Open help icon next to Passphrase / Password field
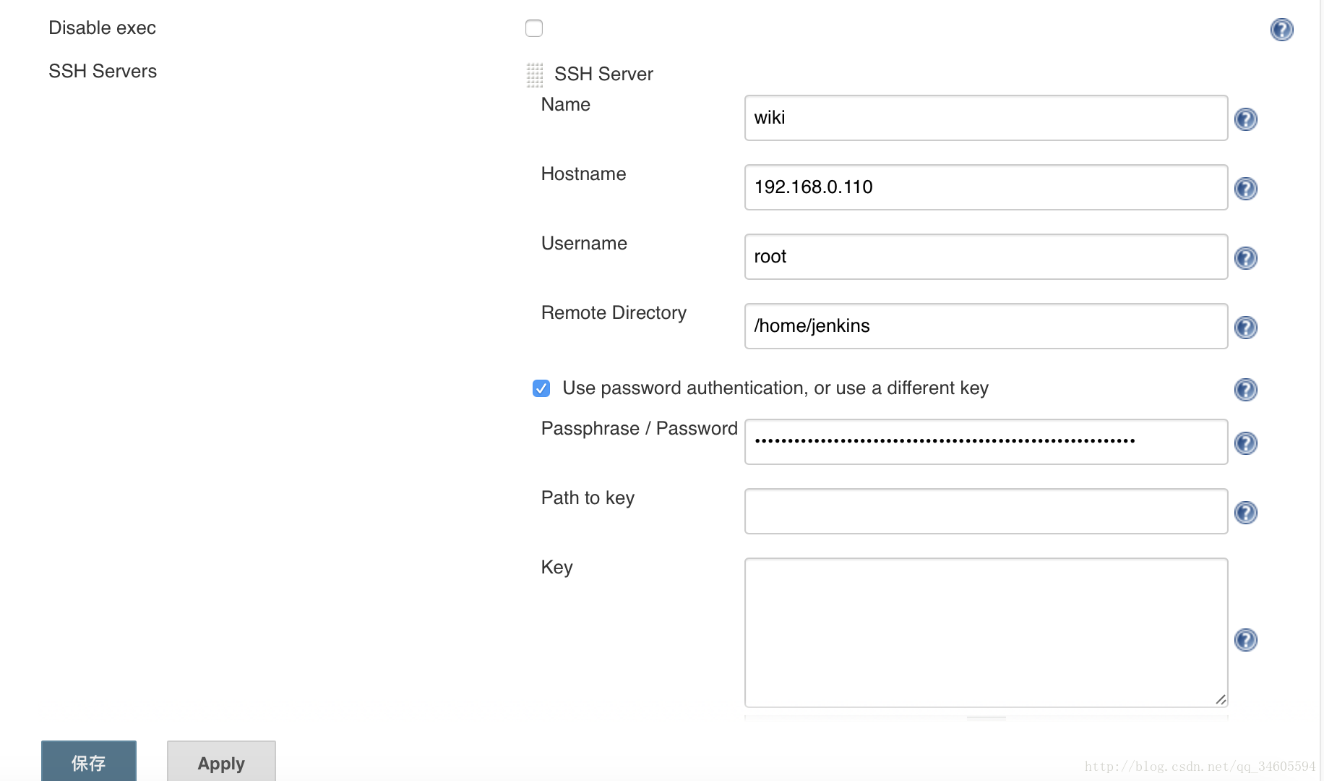This screenshot has height=781, width=1324. click(1245, 443)
